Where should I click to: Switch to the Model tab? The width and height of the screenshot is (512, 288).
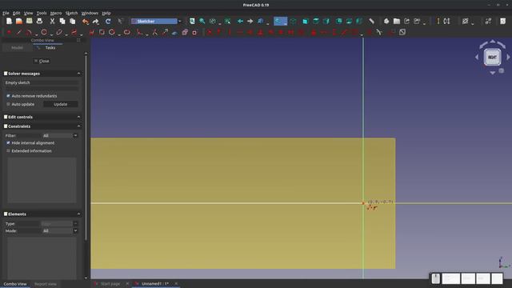[x=17, y=48]
